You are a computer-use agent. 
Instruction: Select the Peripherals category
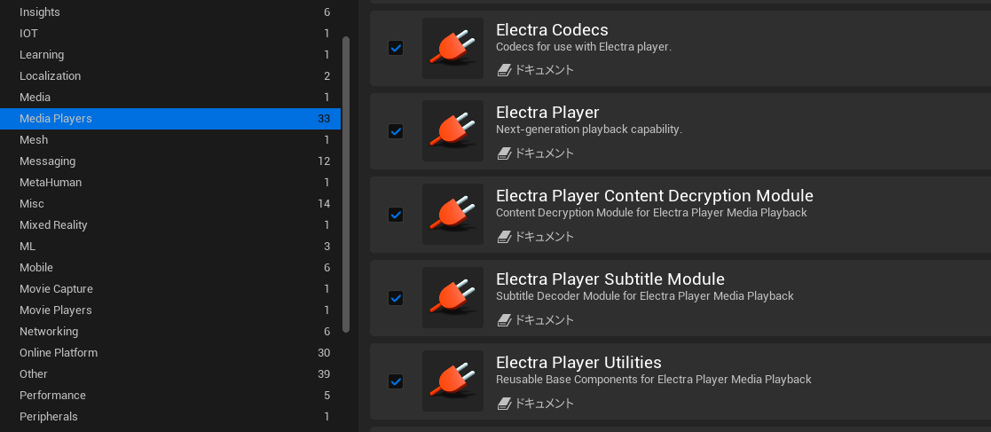pyautogui.click(x=170, y=417)
